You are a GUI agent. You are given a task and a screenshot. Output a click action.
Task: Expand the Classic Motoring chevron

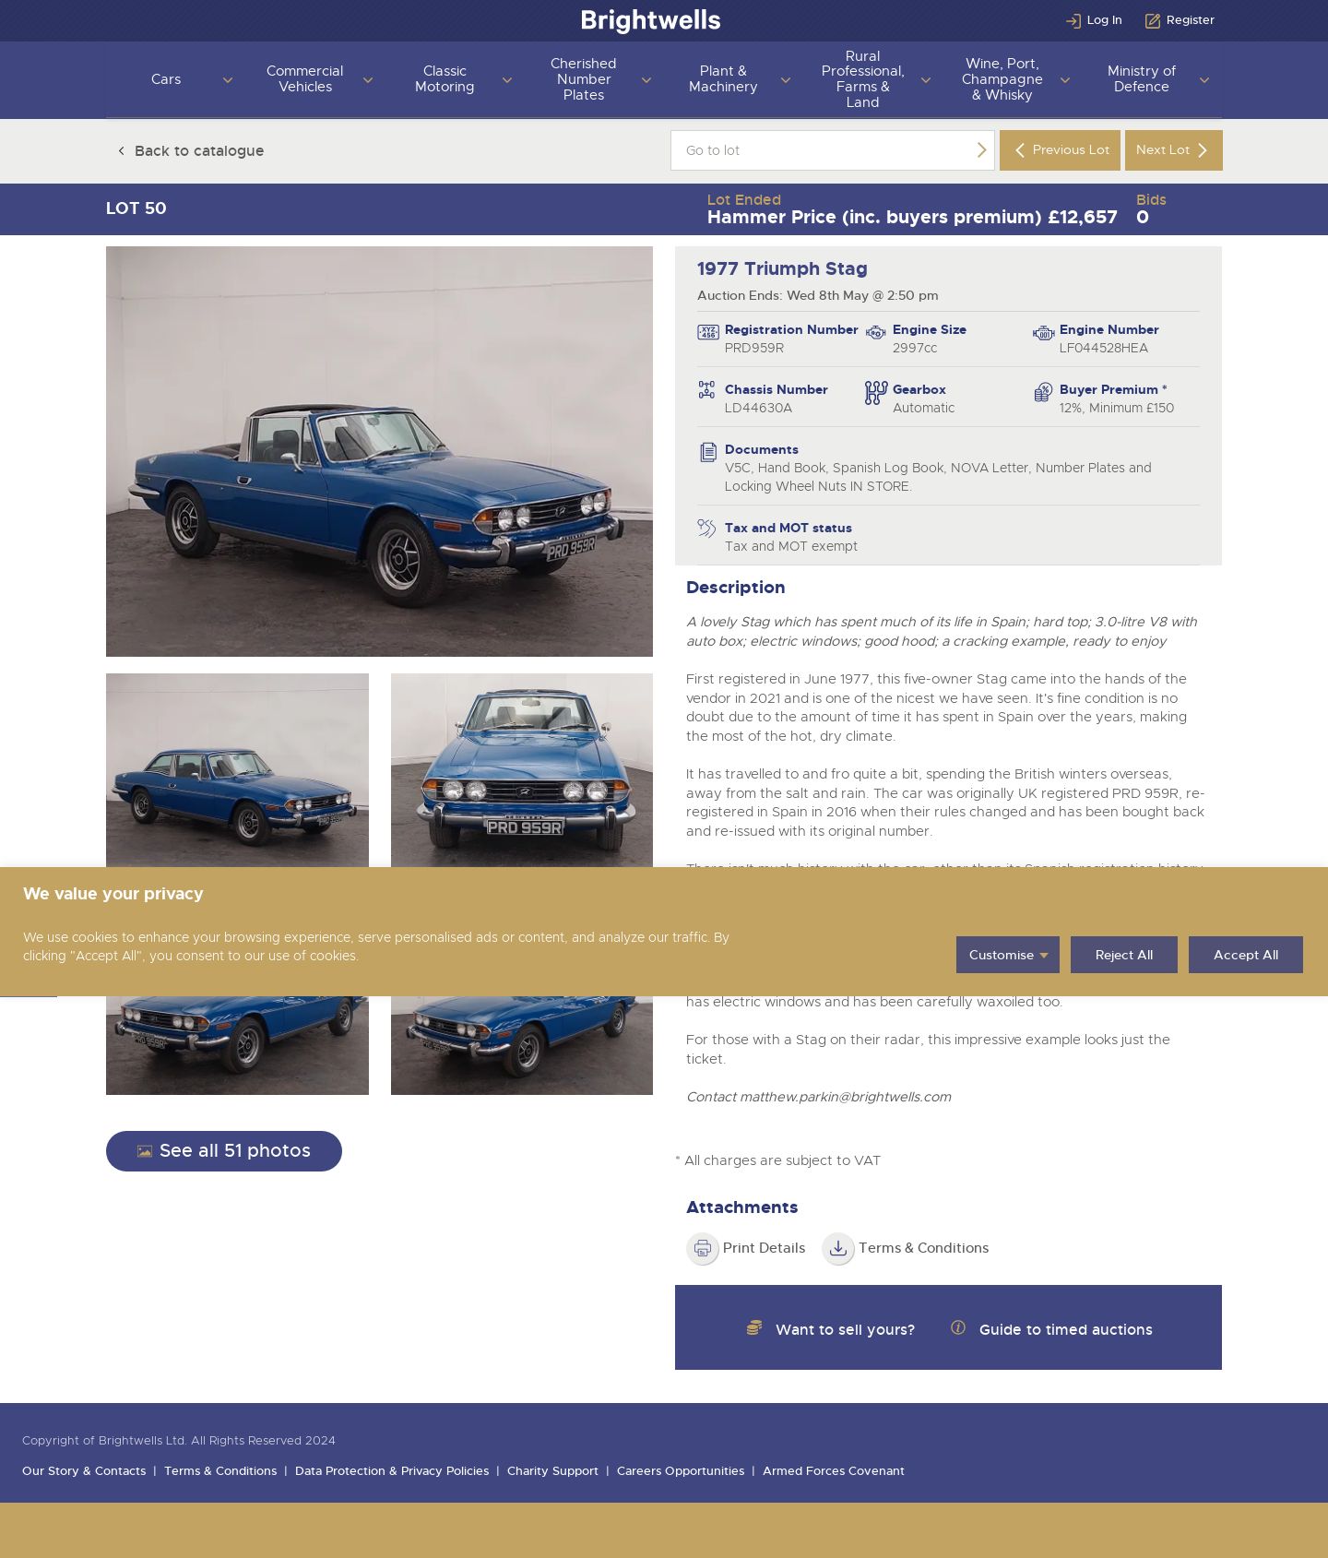pyautogui.click(x=506, y=80)
